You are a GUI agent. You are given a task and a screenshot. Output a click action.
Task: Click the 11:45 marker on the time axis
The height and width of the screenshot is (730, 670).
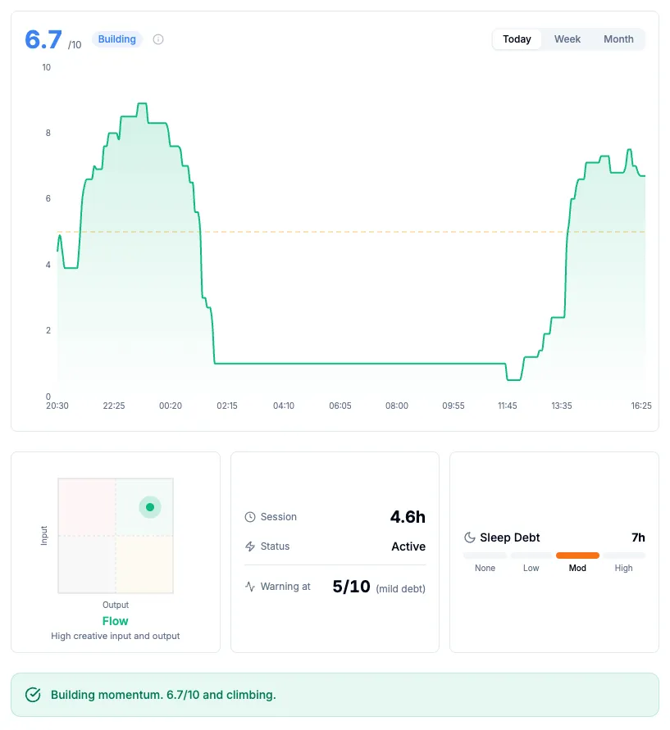(x=508, y=406)
